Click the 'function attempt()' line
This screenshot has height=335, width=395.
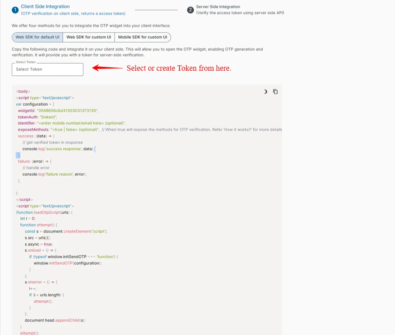point(39,225)
